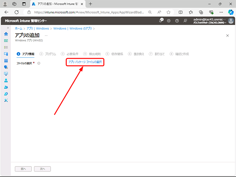Open favorites list icon
This screenshot has width=236, height=177.
191,12
